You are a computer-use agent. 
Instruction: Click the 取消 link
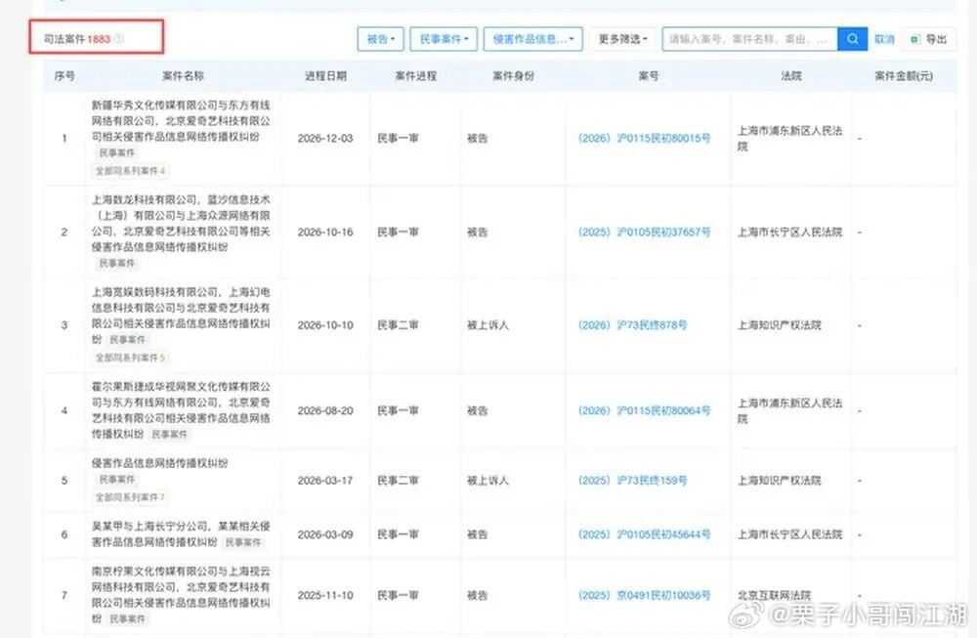[884, 39]
